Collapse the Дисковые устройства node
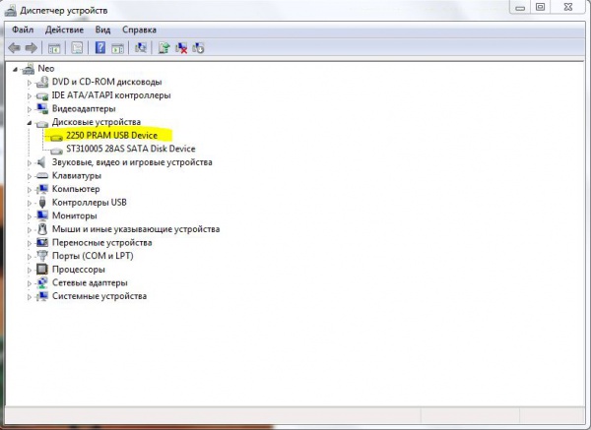Viewport: 591px width, 430px height. (x=29, y=123)
